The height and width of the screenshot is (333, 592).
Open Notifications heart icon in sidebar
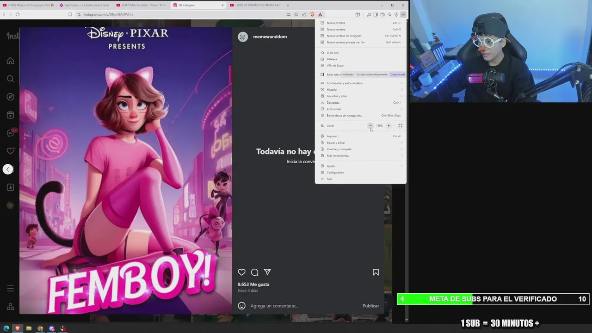click(x=10, y=151)
